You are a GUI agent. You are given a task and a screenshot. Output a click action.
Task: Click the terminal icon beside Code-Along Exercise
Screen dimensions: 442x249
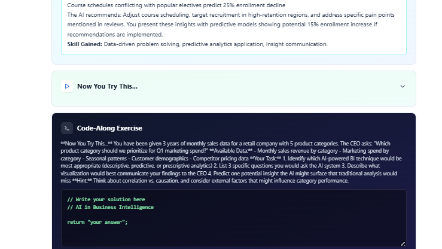(67, 128)
